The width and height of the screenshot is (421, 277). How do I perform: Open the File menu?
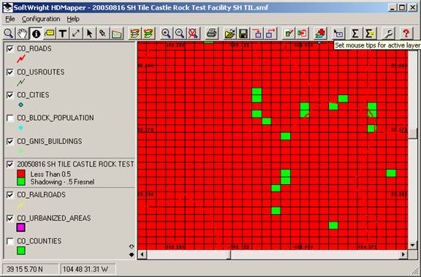pyautogui.click(x=10, y=19)
